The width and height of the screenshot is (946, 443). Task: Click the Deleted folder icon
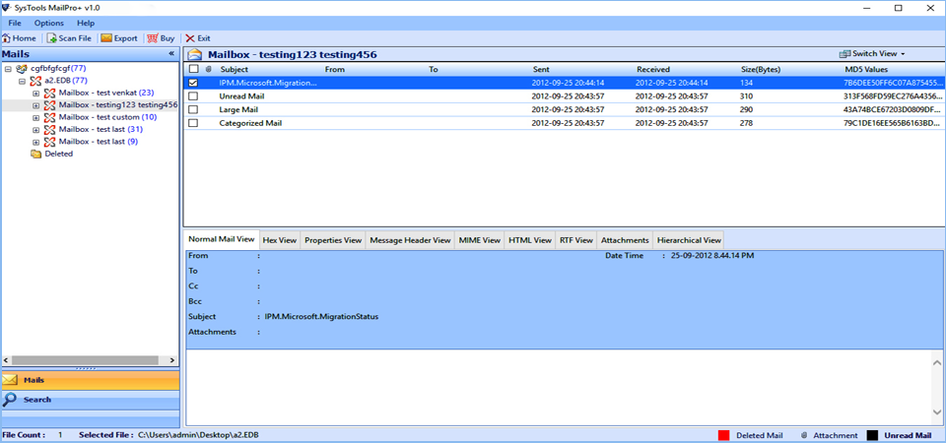click(x=36, y=154)
